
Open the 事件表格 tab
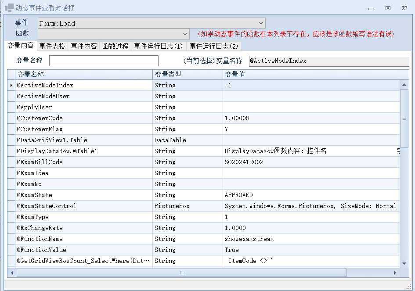(52, 46)
